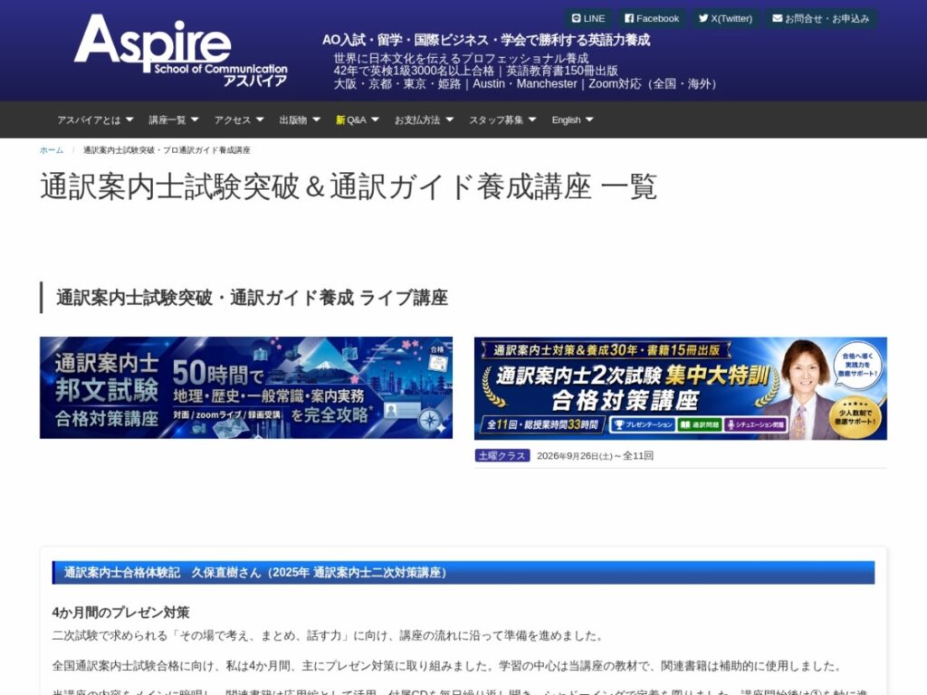Click the envelope mail icon
The height and width of the screenshot is (695, 927).
point(778,18)
